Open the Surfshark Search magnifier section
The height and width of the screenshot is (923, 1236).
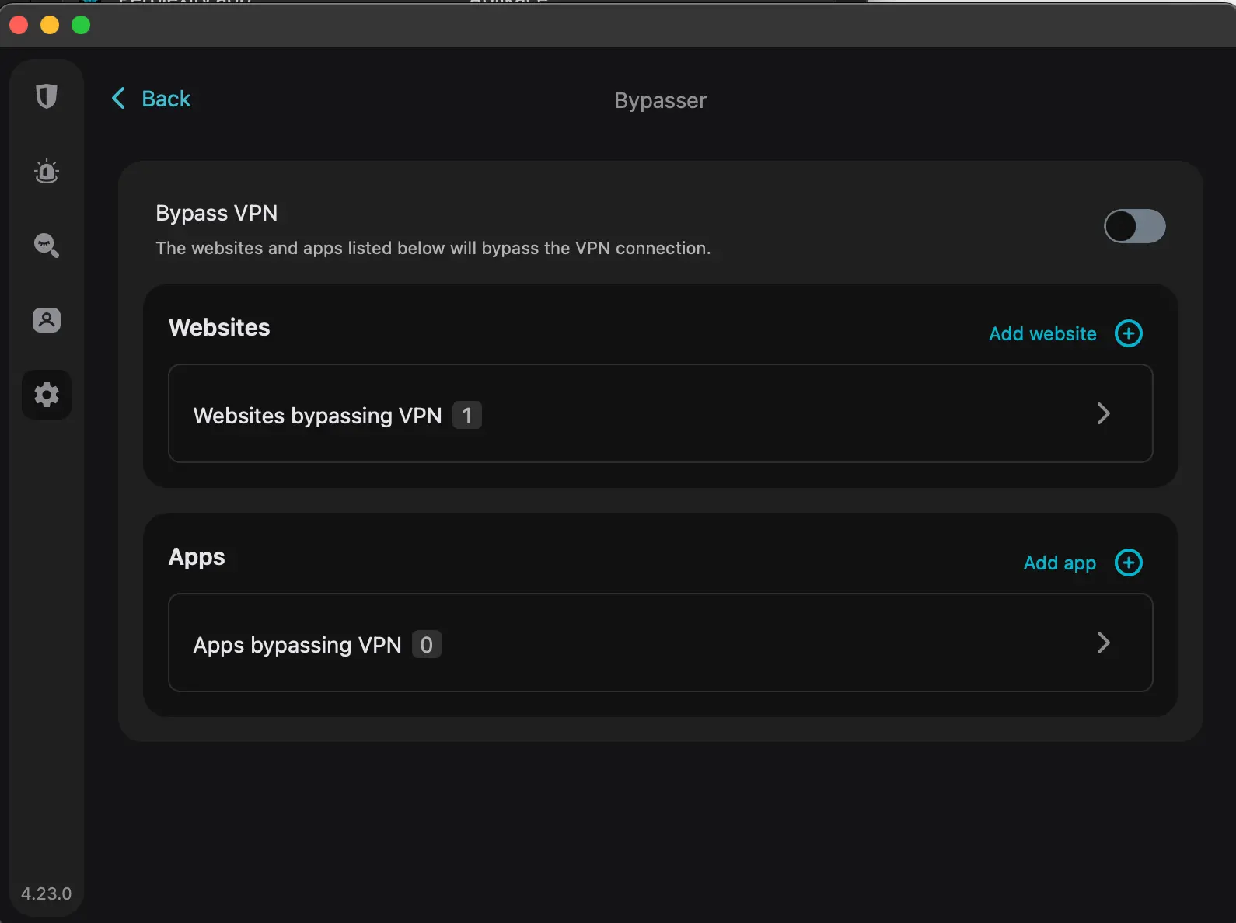pos(47,246)
